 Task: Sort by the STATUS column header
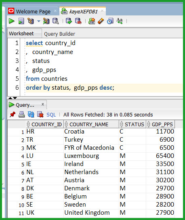(x=132, y=124)
